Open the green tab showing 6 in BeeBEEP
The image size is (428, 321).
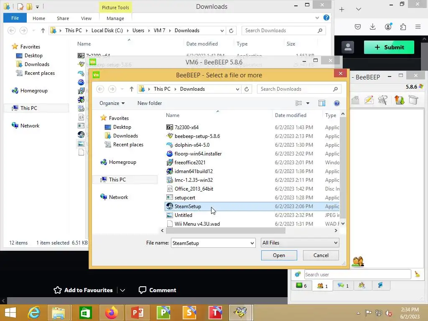301,286
